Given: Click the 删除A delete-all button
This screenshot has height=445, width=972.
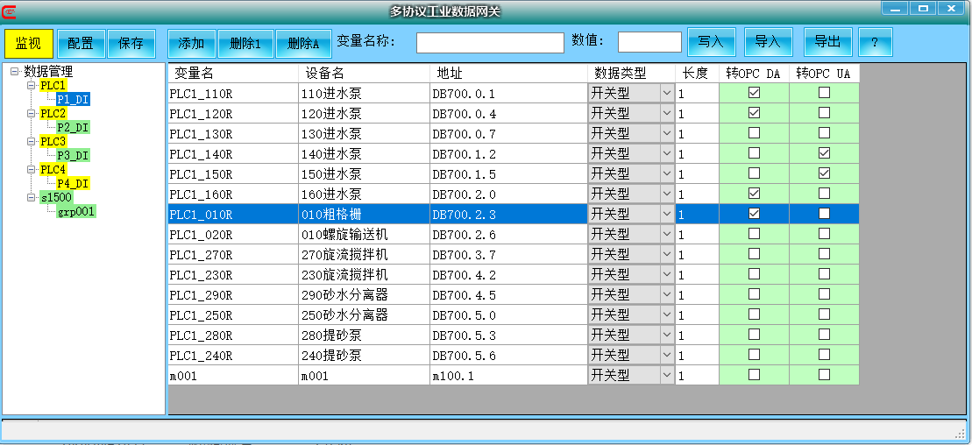Looking at the screenshot, I should pyautogui.click(x=303, y=43).
